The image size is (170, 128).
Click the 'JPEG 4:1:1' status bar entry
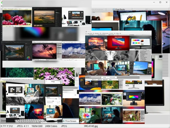tap(22, 126)
